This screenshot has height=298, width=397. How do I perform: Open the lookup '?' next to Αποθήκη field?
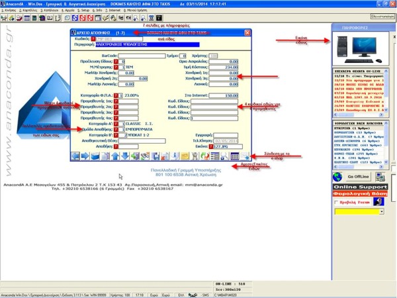tap(116, 146)
